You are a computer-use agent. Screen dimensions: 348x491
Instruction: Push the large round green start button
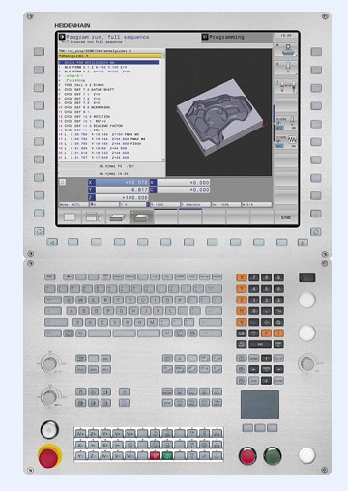click(273, 456)
